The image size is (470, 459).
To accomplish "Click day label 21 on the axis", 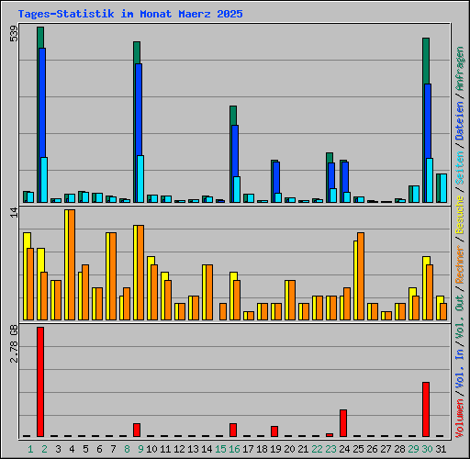I will pos(303,449).
